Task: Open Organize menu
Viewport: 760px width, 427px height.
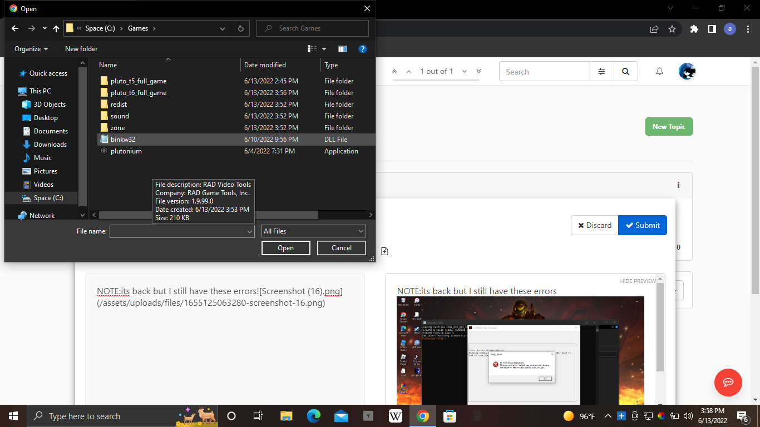Action: [x=31, y=49]
